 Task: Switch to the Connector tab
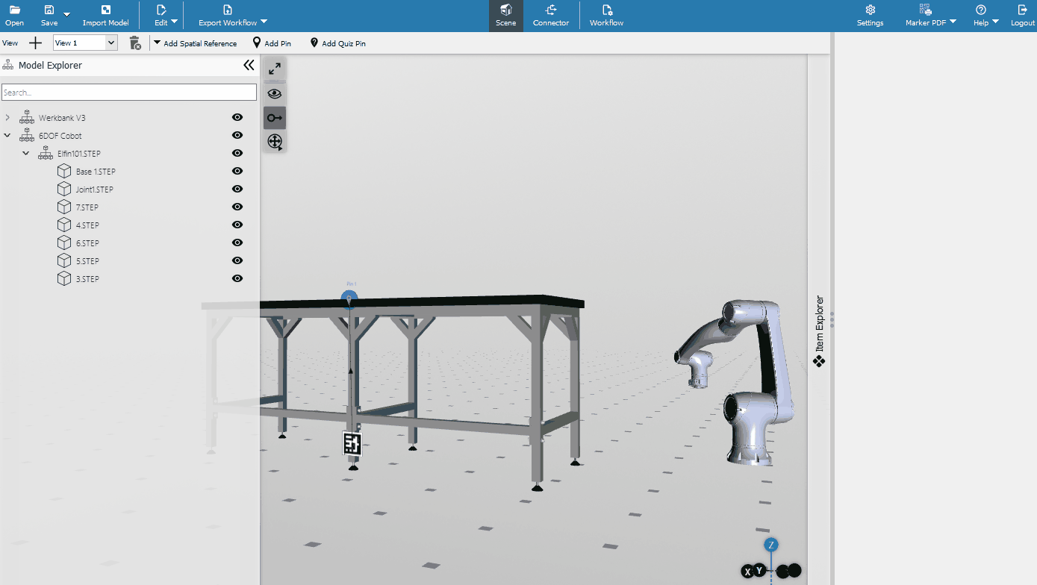pyautogui.click(x=551, y=16)
